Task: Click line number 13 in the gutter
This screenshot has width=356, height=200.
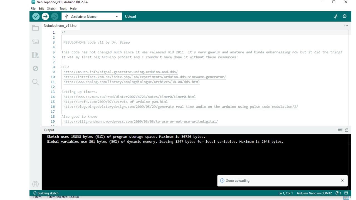Action: [53, 92]
